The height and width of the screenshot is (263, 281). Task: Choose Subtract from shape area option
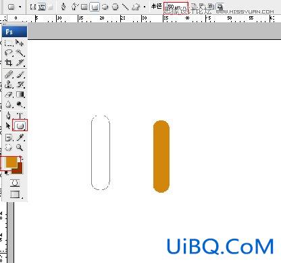pos(201,6)
